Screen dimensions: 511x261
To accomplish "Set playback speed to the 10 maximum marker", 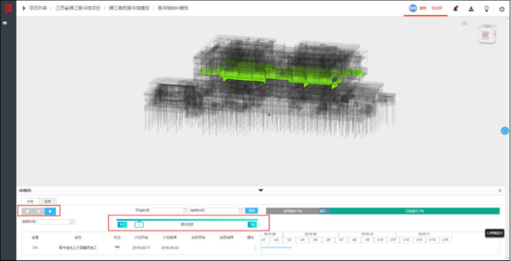I will pos(252,224).
